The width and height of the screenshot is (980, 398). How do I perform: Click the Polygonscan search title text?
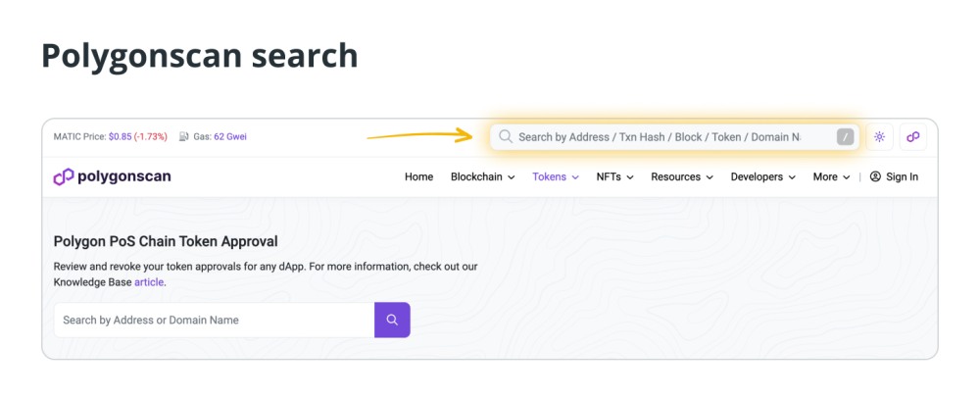199,56
